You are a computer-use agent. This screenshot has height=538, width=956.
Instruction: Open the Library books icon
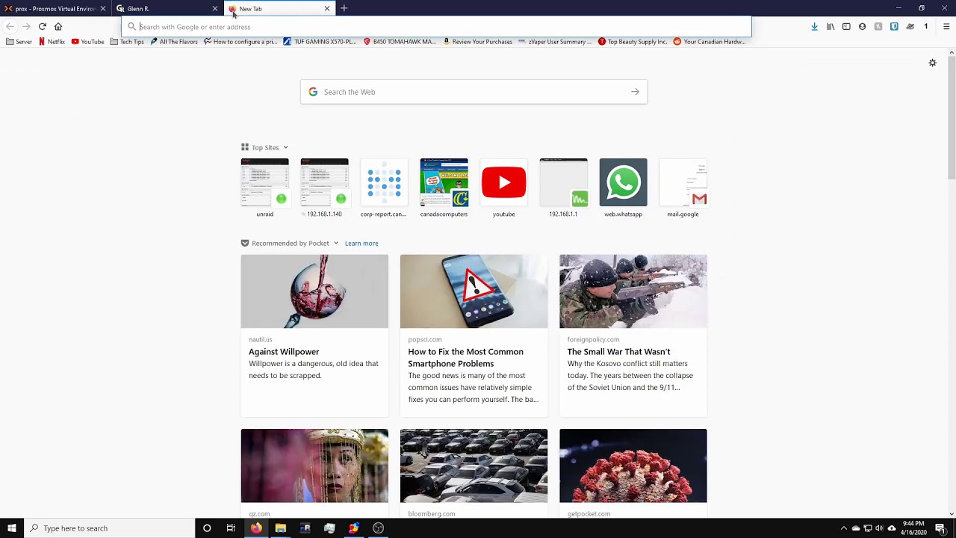[831, 26]
